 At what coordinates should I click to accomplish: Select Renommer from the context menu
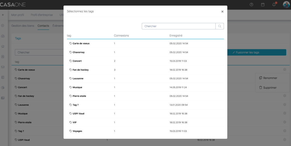pyautogui.click(x=270, y=78)
